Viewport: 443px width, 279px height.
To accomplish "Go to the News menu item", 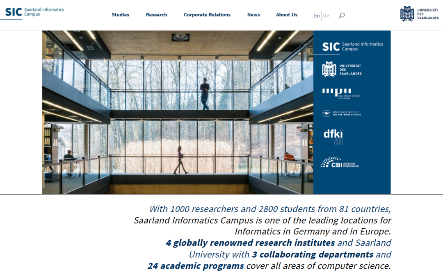I will (x=253, y=15).
